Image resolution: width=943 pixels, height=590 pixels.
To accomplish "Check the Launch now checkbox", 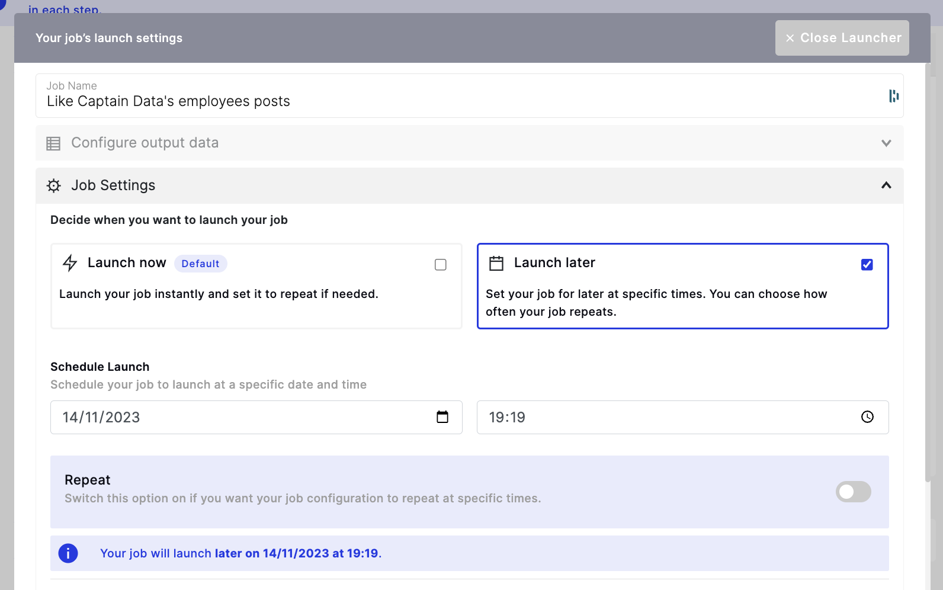I will 441,265.
